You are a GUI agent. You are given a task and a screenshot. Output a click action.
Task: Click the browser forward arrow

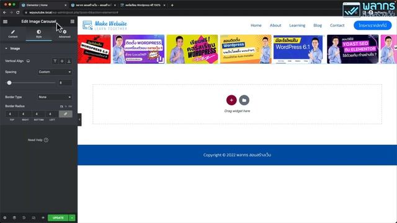click(11, 12)
